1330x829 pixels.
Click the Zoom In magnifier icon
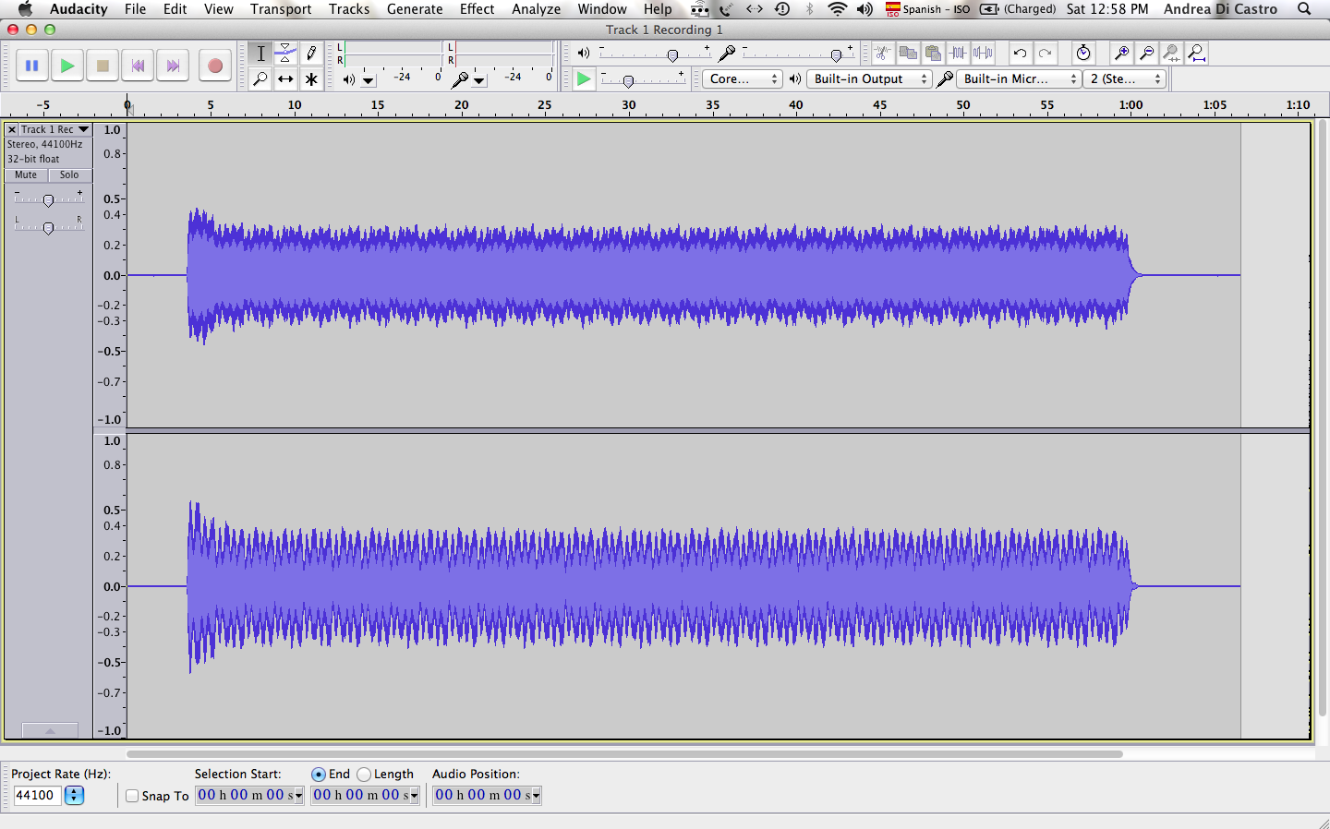coord(1121,54)
